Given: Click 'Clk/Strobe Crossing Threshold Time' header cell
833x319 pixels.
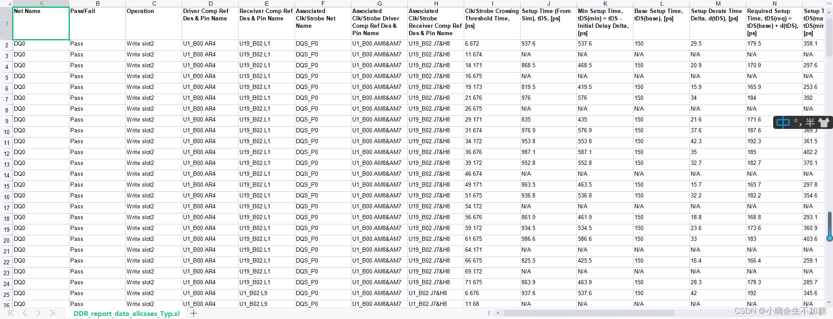Looking at the screenshot, I should click(492, 23).
